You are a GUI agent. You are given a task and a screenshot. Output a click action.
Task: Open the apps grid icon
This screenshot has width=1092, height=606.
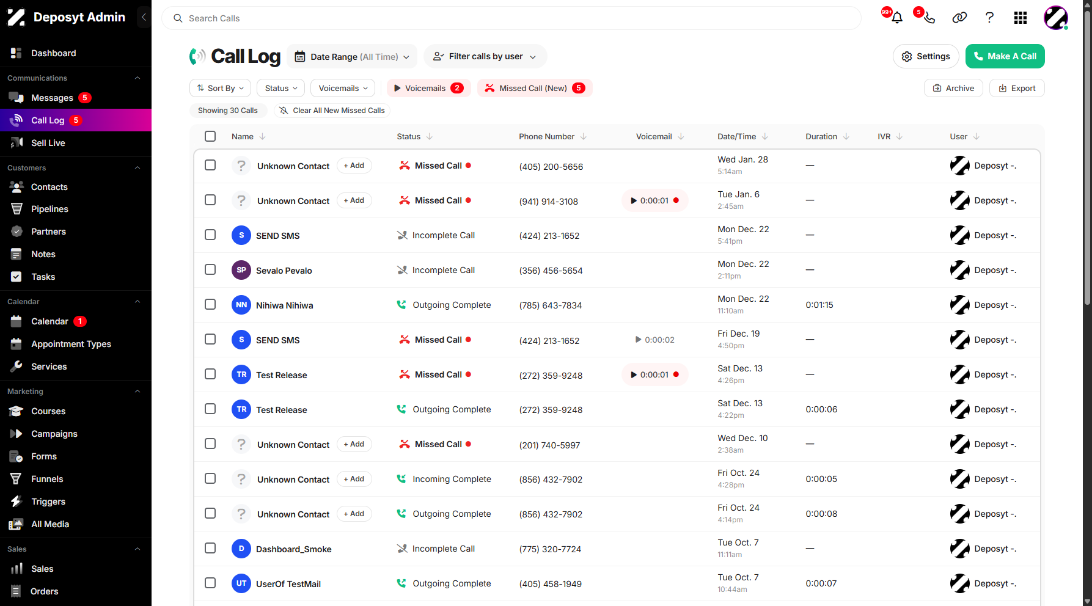point(1021,18)
